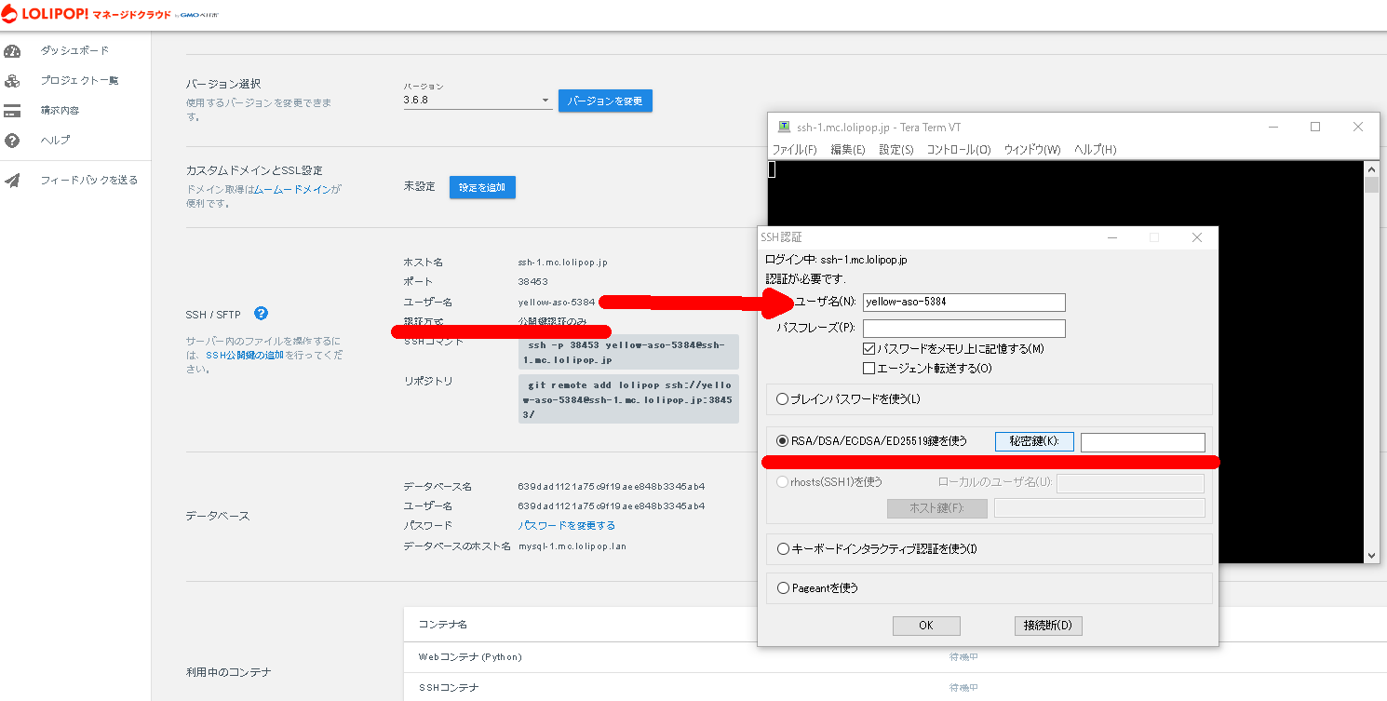Close the SSH認証 dialog
This screenshot has width=1387, height=701.
tap(1197, 238)
